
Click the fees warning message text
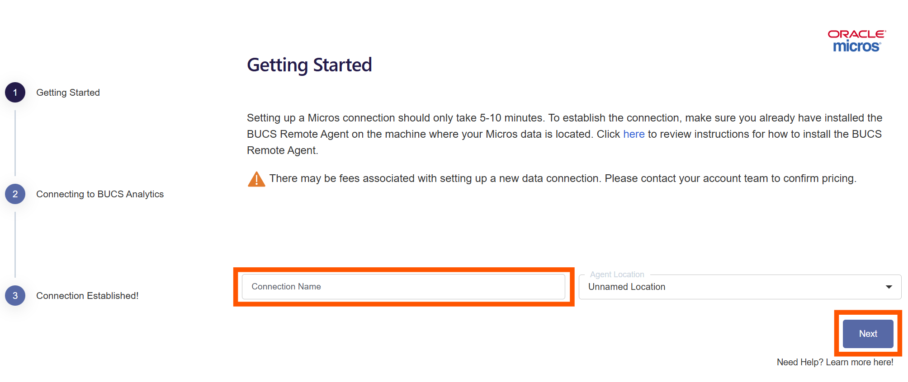(x=563, y=178)
